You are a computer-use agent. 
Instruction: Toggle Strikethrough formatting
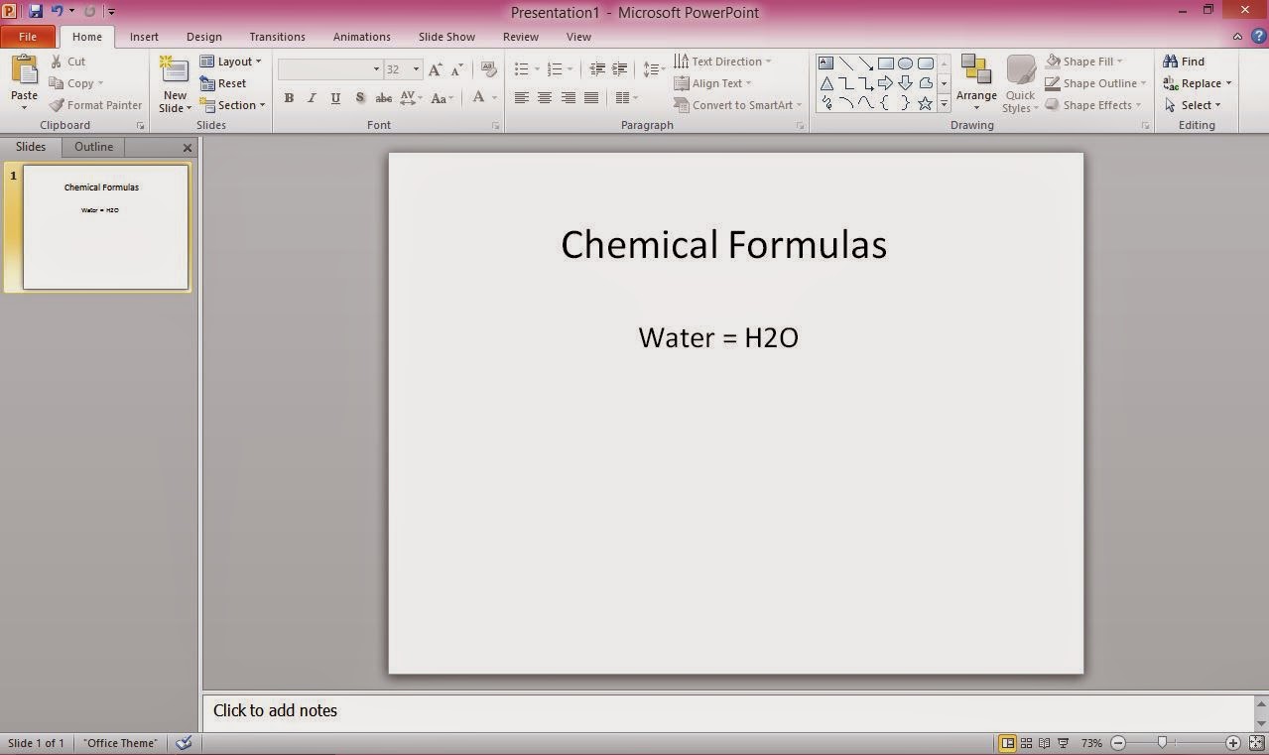coord(383,97)
